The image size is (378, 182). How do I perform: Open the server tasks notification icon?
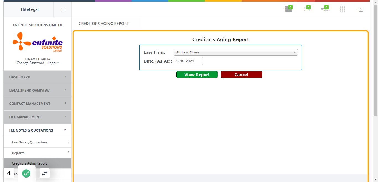[289, 9]
